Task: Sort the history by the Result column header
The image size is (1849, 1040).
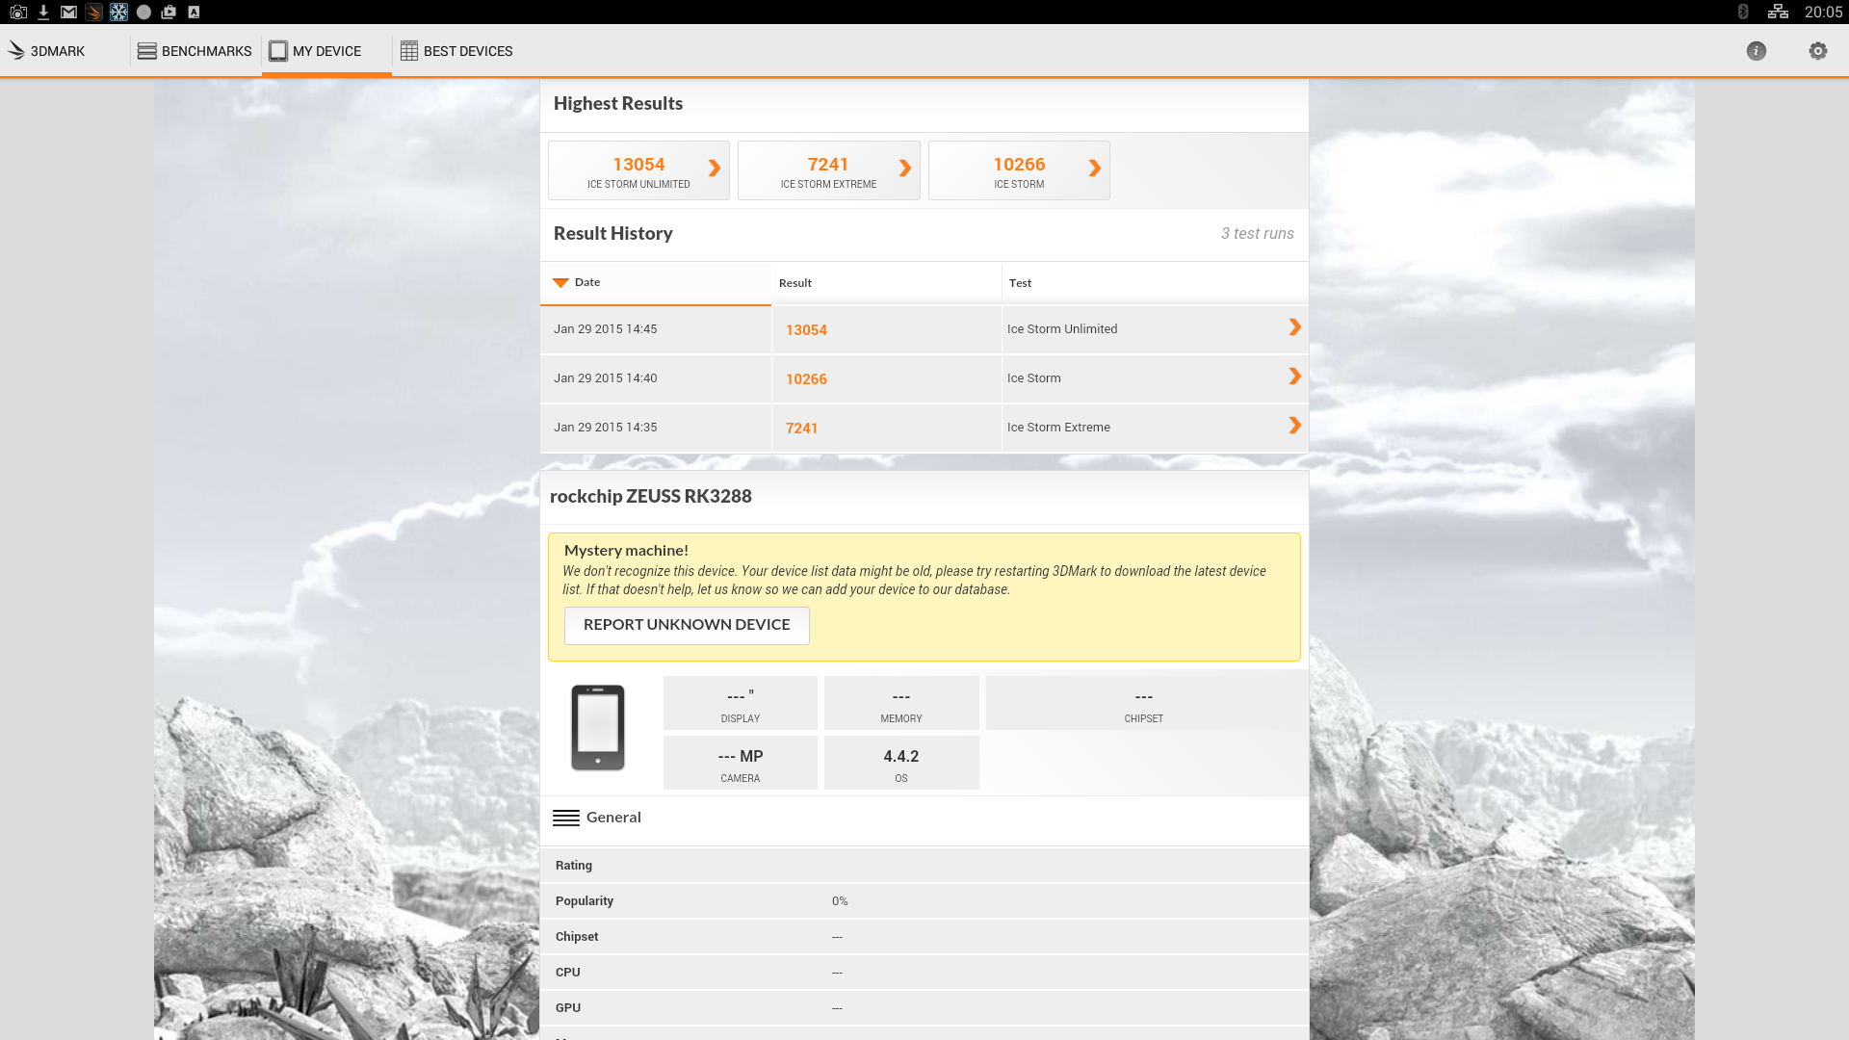Action: [x=795, y=283]
